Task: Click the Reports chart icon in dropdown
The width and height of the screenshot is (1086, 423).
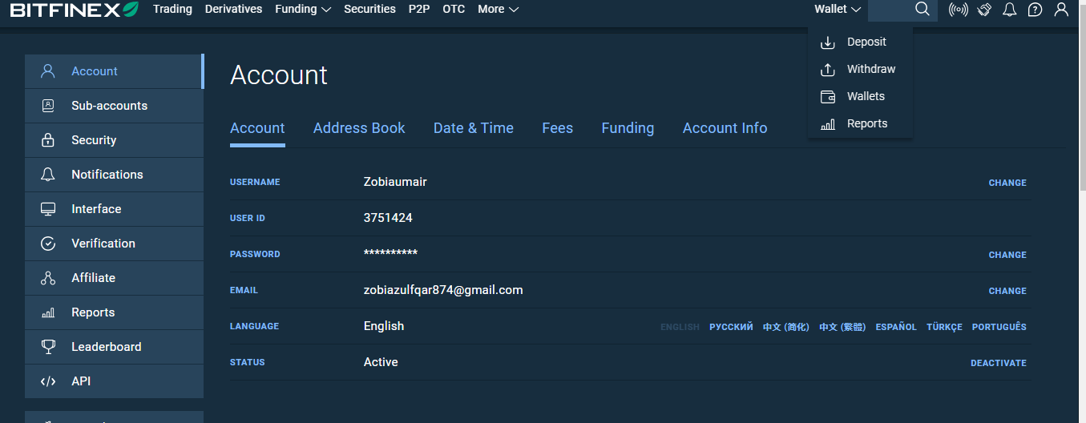Action: pos(828,124)
